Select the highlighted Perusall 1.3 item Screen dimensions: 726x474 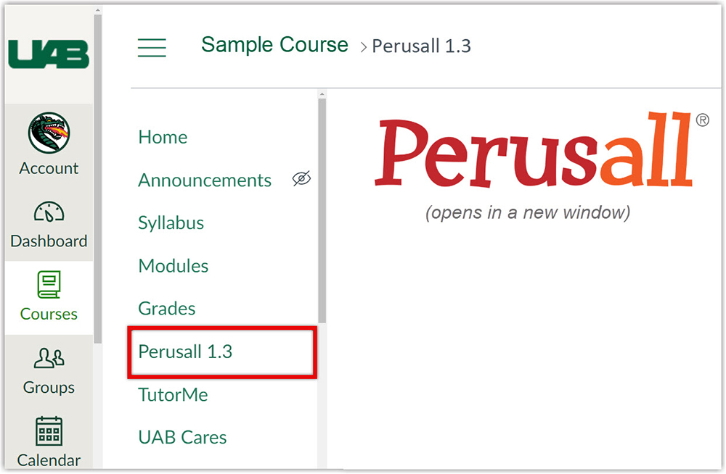[x=185, y=352]
